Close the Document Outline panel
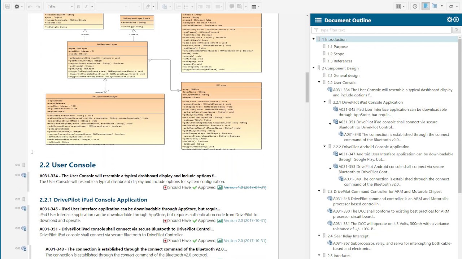The height and width of the screenshot is (259, 462). coord(456,20)
